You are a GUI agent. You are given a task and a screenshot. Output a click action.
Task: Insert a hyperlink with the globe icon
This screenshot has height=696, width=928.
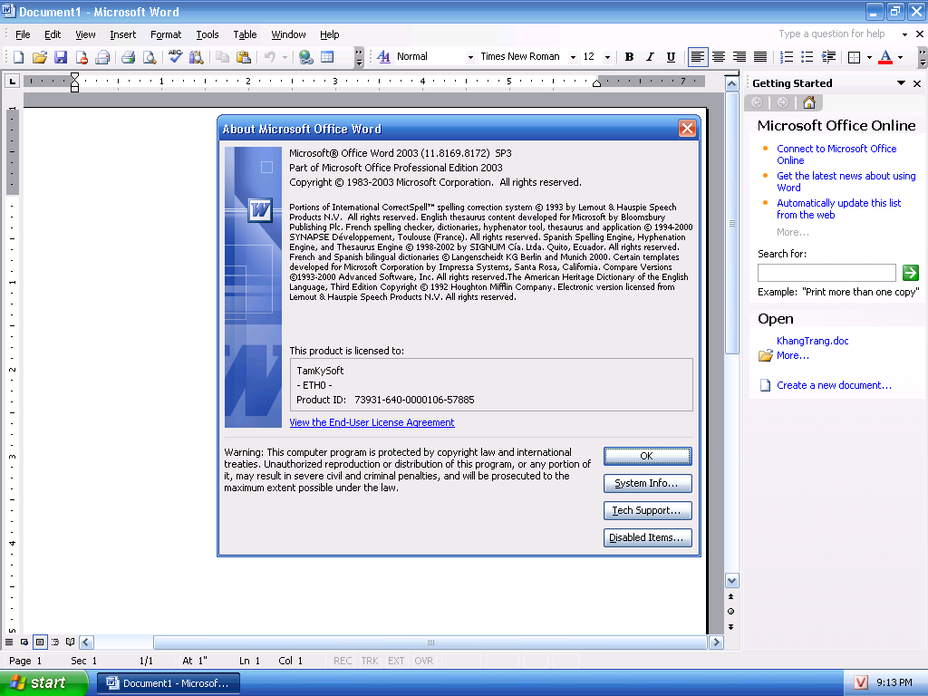[306, 57]
